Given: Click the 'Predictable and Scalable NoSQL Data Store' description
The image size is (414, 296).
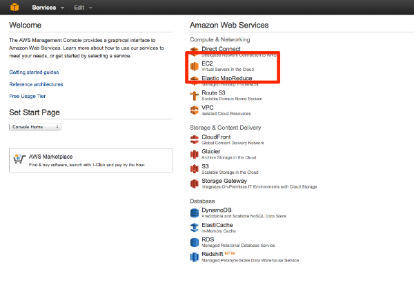Looking at the screenshot, I should point(244,216).
